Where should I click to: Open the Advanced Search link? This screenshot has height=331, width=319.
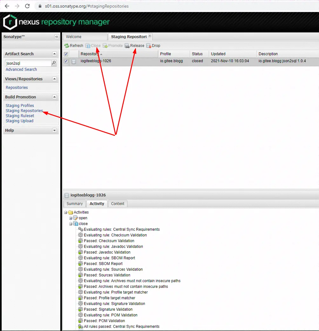pyautogui.click(x=21, y=70)
